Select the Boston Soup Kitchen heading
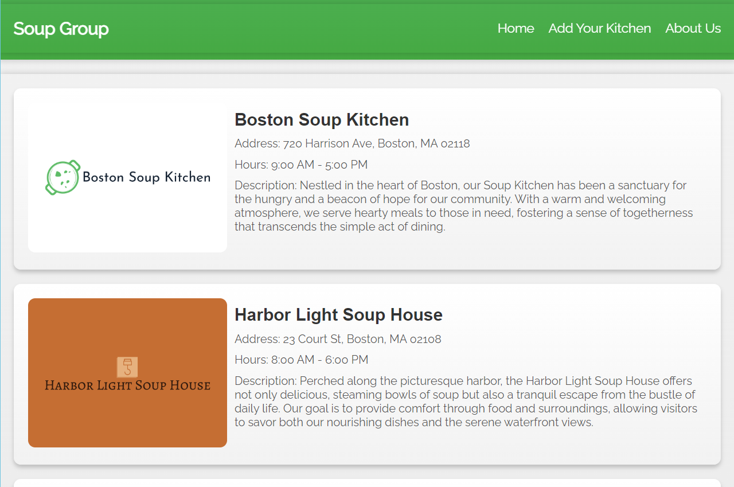 pos(322,119)
